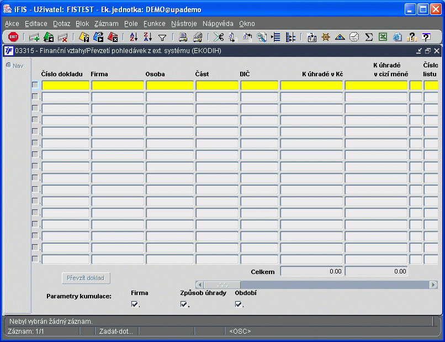Click the horizontal scrollbar left arrow
The height and width of the screenshot is (342, 445).
pos(199,285)
